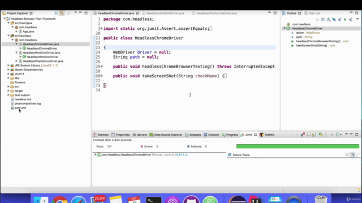Open the Properties tab
This screenshot has width=362, height=203.
[120, 135]
